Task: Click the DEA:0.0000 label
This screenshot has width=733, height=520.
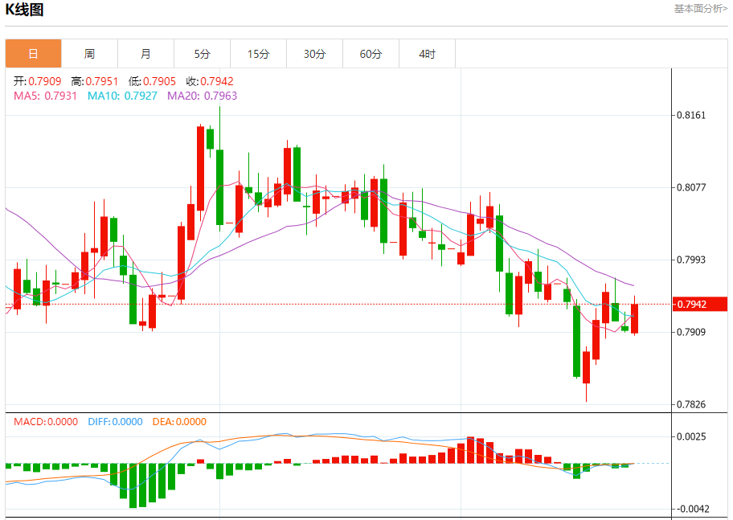Action: point(179,422)
